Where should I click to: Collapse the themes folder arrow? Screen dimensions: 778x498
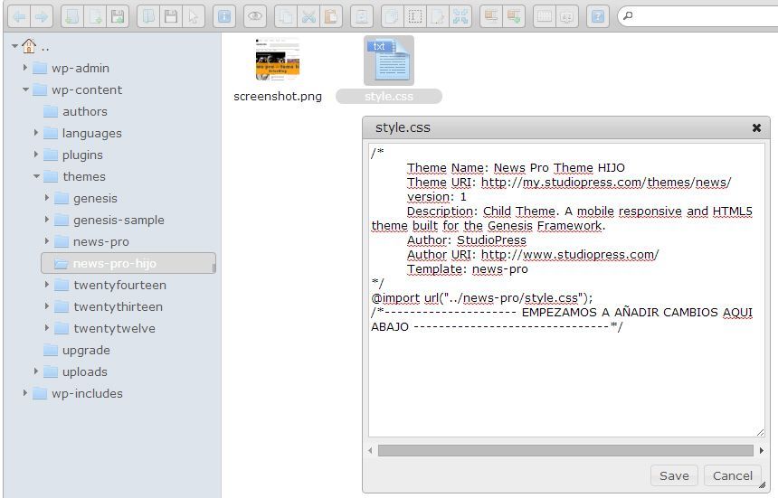point(36,176)
